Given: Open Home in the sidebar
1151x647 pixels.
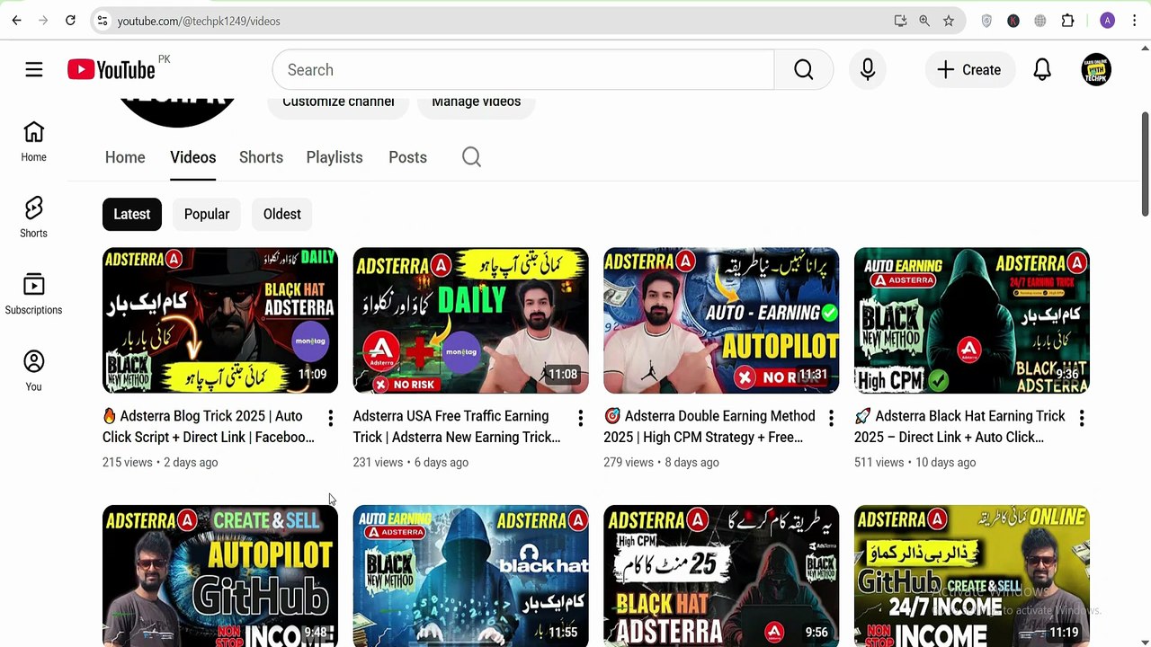Looking at the screenshot, I should [x=33, y=142].
